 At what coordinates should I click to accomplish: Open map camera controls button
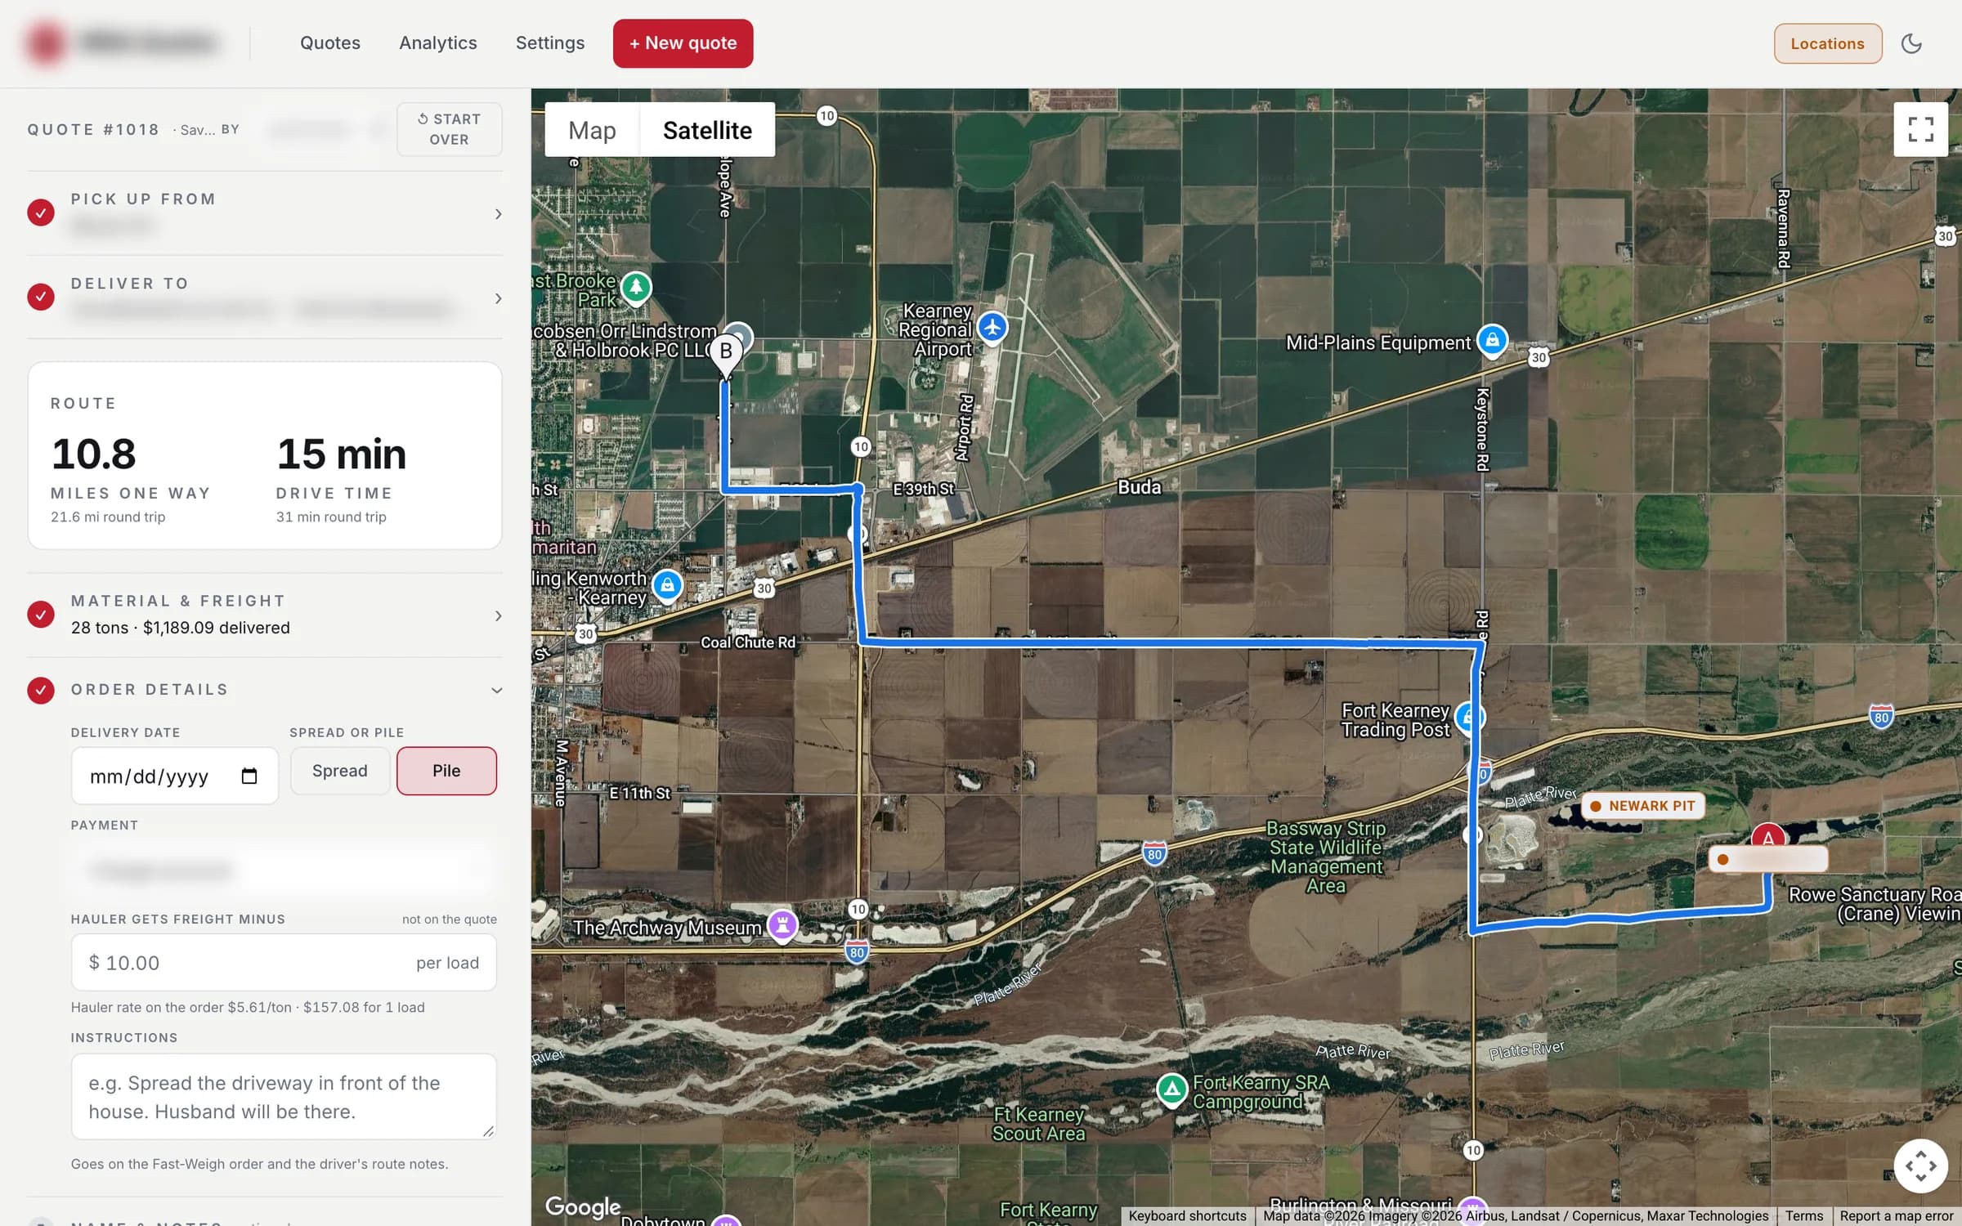[x=1920, y=1166]
